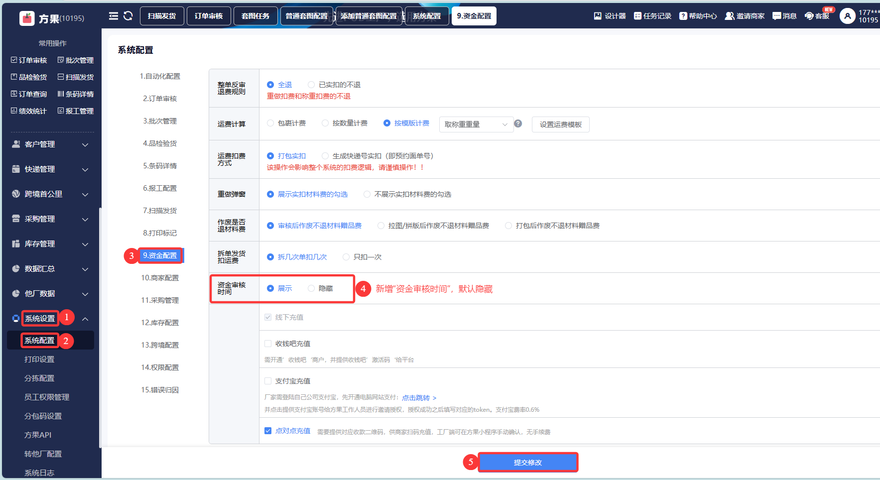The height and width of the screenshot is (480, 880).
Task: Click the user avatar icon
Action: 847,16
